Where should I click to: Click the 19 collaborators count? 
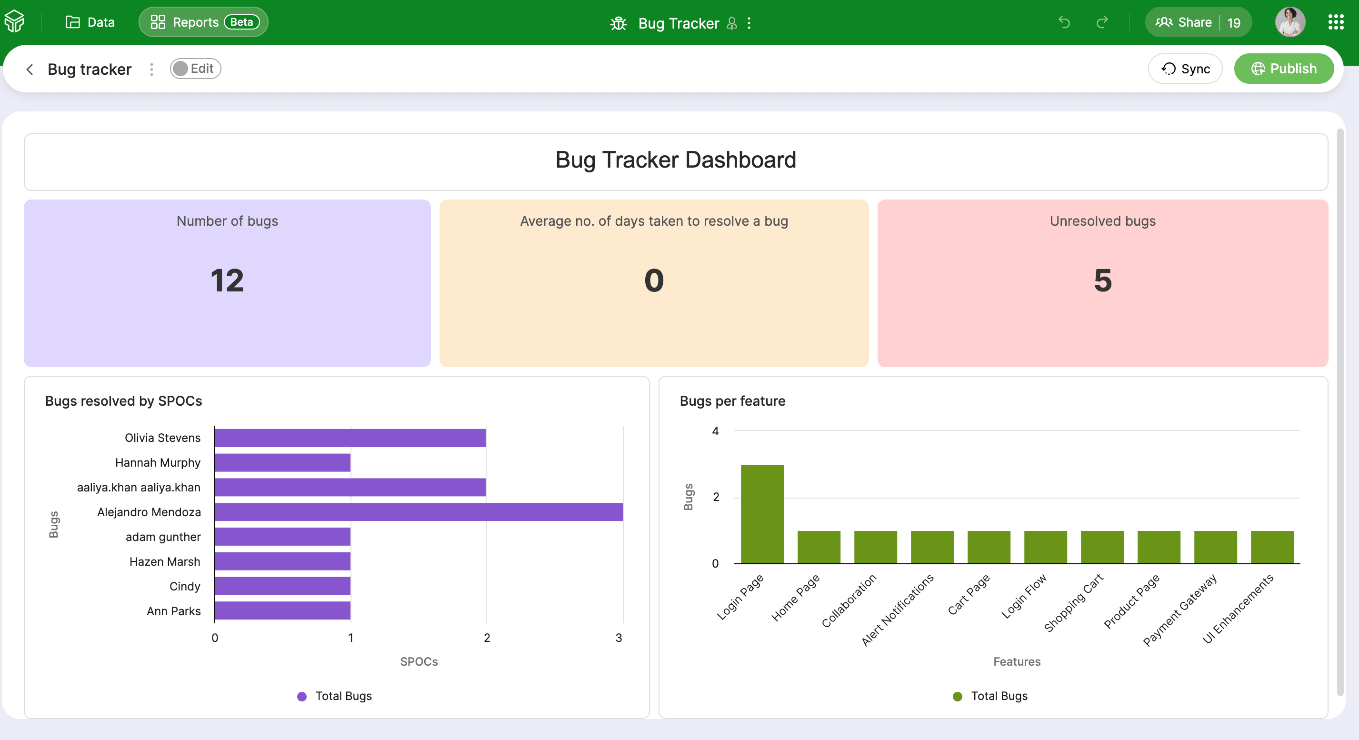click(x=1234, y=23)
